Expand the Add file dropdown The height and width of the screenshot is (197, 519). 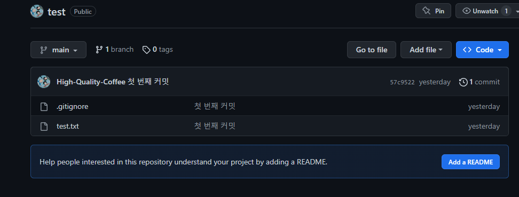tap(426, 50)
